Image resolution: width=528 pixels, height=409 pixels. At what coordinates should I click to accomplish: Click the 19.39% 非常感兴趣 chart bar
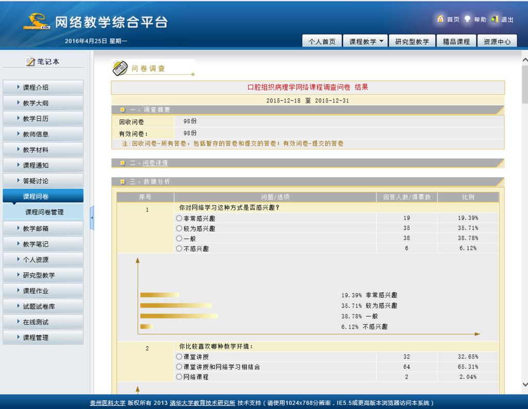(160, 295)
